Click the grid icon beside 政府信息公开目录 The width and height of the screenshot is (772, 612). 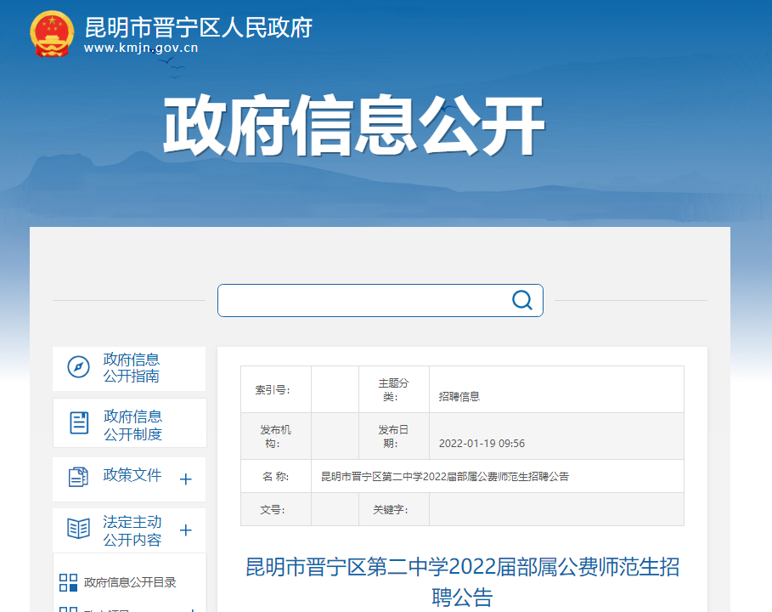[68, 582]
